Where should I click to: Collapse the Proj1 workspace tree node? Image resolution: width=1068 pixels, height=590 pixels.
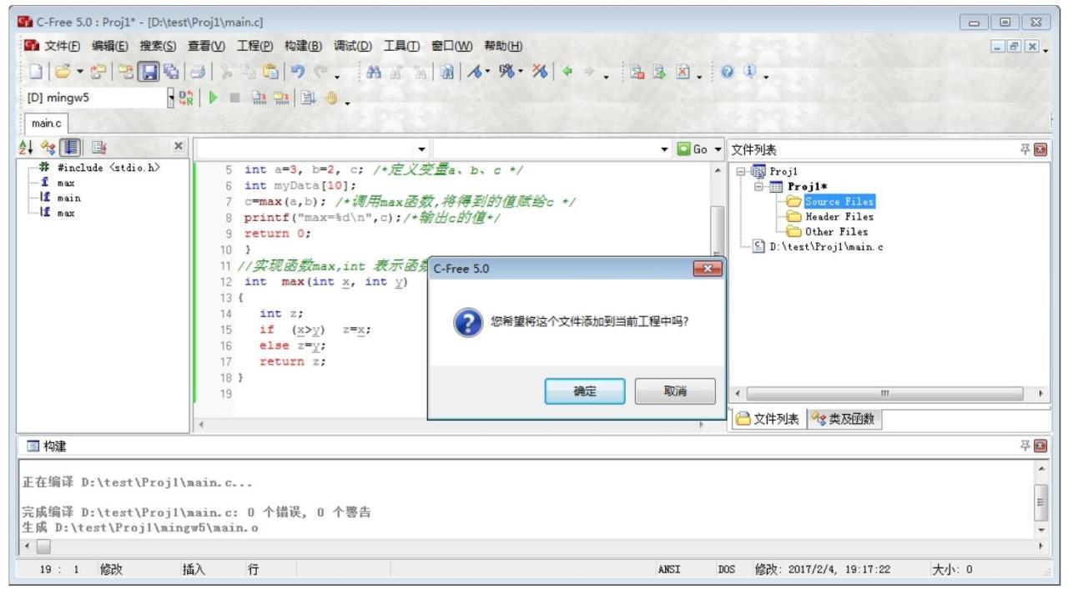click(740, 172)
